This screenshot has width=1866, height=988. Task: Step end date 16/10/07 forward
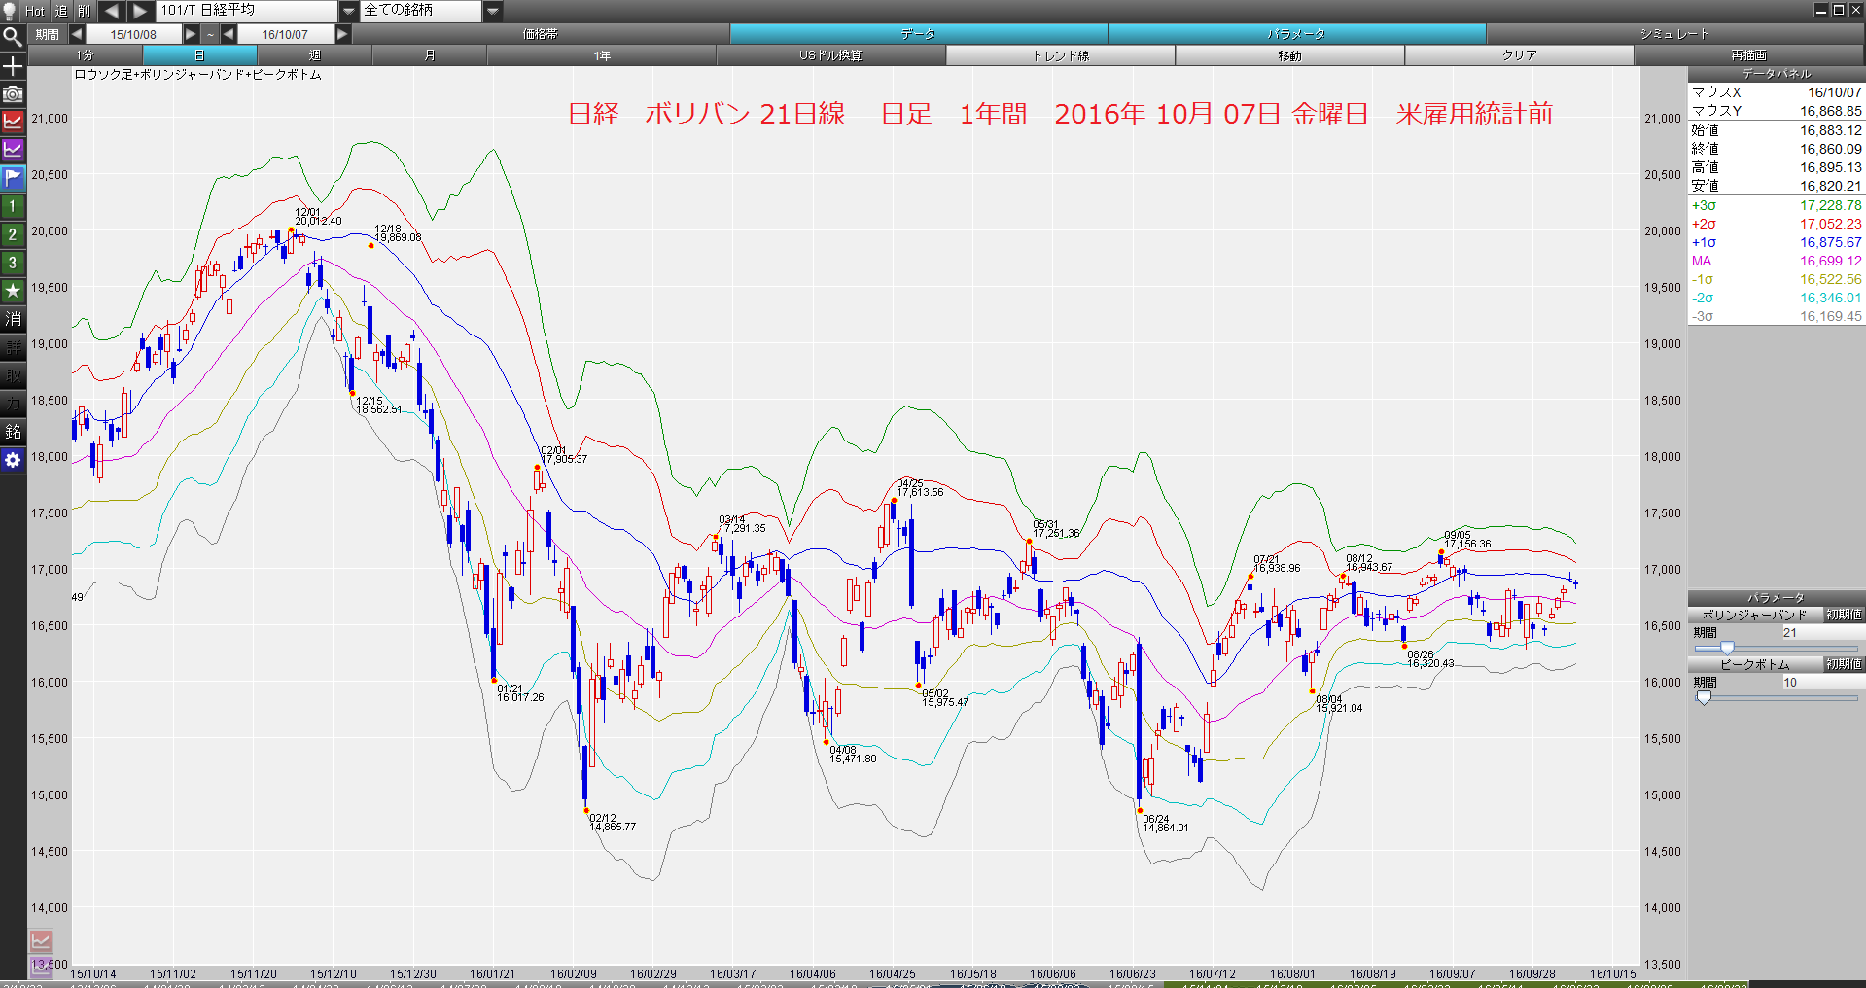tap(342, 34)
